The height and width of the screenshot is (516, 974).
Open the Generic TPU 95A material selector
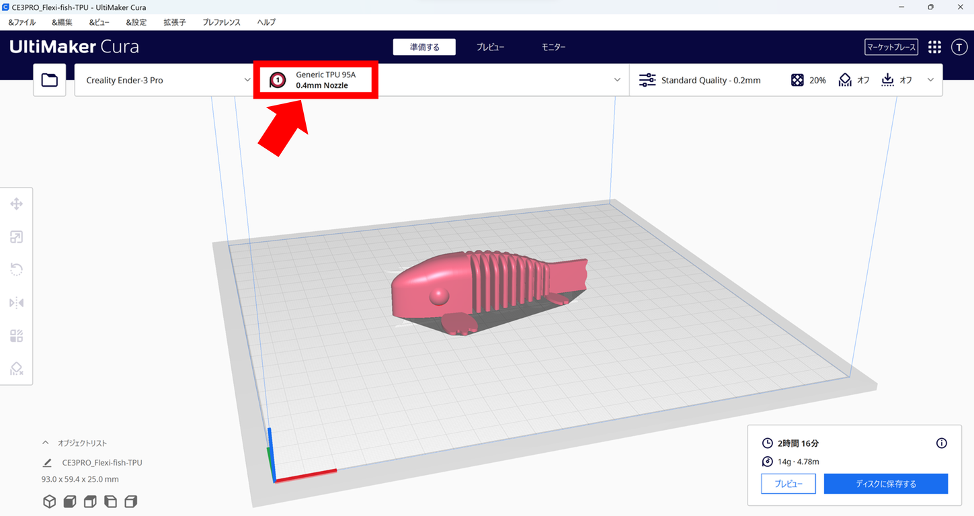point(325,75)
